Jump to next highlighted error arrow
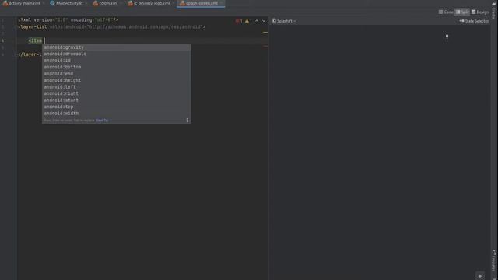The height and width of the screenshot is (280, 498). 264,21
